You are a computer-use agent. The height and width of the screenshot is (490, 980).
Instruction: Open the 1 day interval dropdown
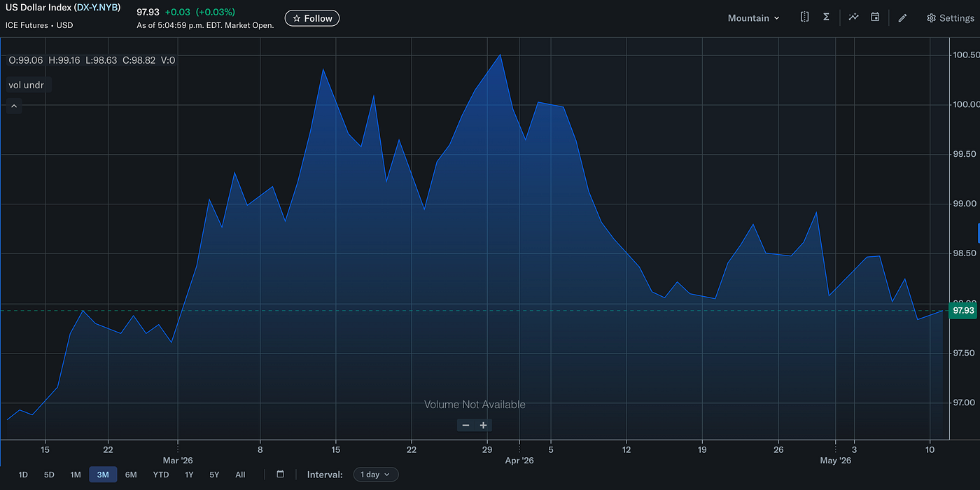tap(376, 475)
